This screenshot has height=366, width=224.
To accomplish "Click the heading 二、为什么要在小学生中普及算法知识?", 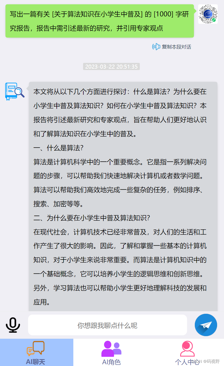I will coord(92,218).
